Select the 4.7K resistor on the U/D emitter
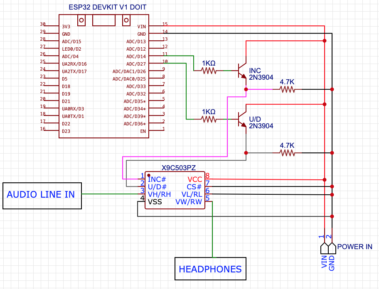Viewport: 379px width, 289px height. [287, 153]
